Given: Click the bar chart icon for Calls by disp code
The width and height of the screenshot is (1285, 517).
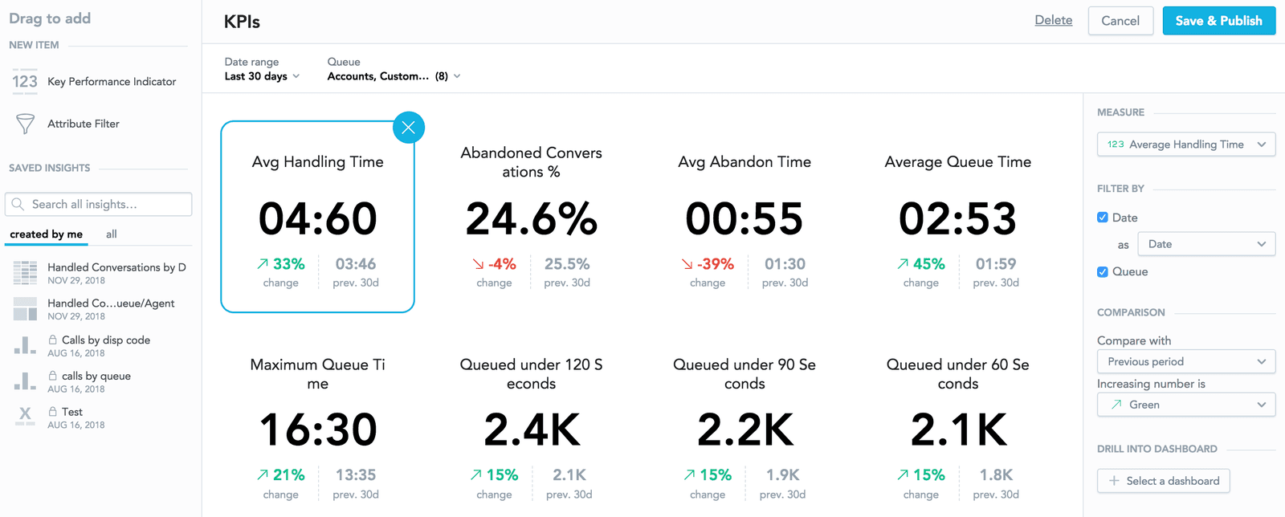Looking at the screenshot, I should (25, 346).
